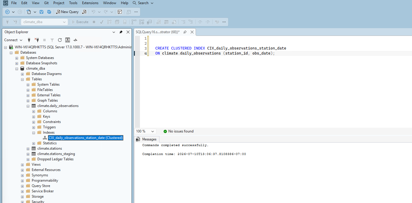Image resolution: width=412 pixels, height=203 pixels.
Task: Display the Estimated Execution Plan icon
Action: (109, 22)
